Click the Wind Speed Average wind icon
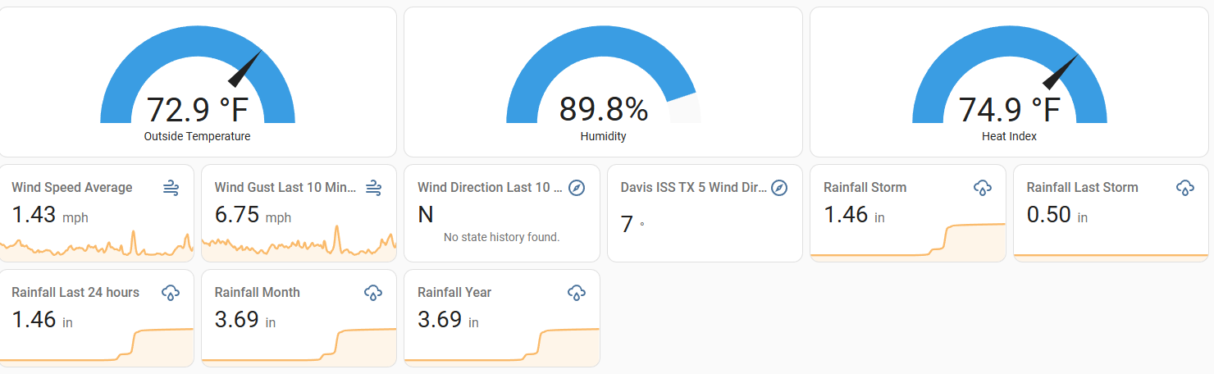The width and height of the screenshot is (1214, 374). tap(171, 188)
